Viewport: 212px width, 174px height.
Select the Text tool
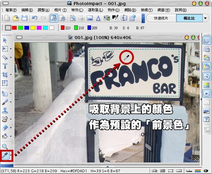click(5, 66)
